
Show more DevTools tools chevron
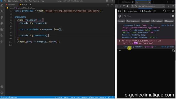click(x=155, y=11)
